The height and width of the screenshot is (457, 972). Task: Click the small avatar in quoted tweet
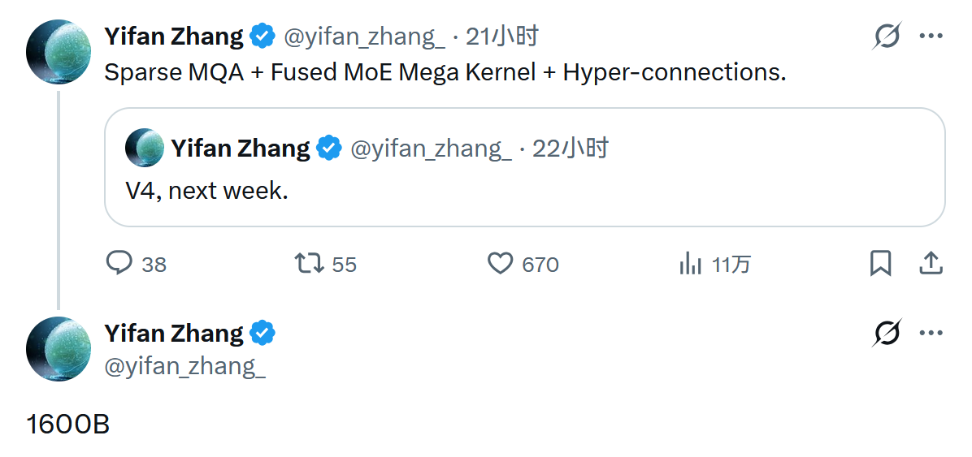(145, 148)
